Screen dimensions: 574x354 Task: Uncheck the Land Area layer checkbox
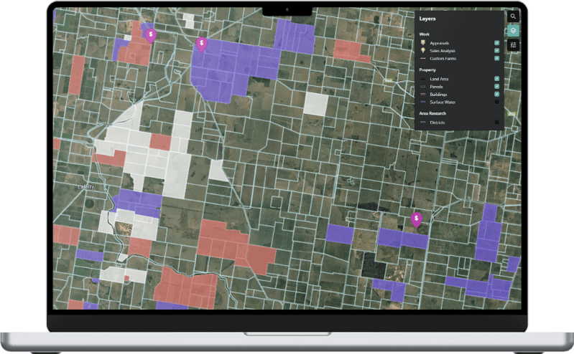496,79
